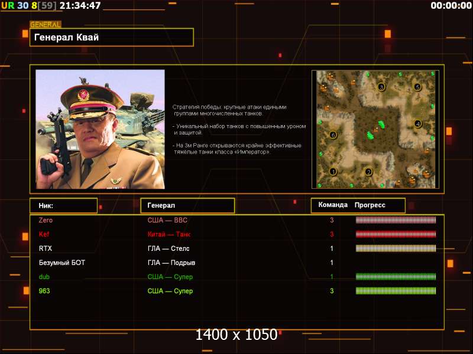Click Zero's loading progress bar

[x=396, y=220]
